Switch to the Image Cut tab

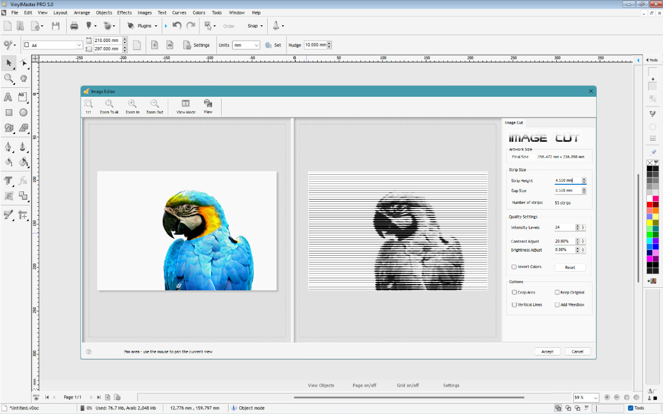tap(514, 123)
